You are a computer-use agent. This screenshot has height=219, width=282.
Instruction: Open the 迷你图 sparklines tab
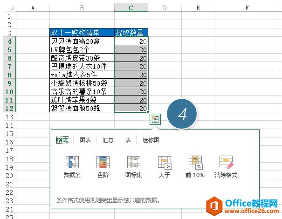pyautogui.click(x=151, y=140)
